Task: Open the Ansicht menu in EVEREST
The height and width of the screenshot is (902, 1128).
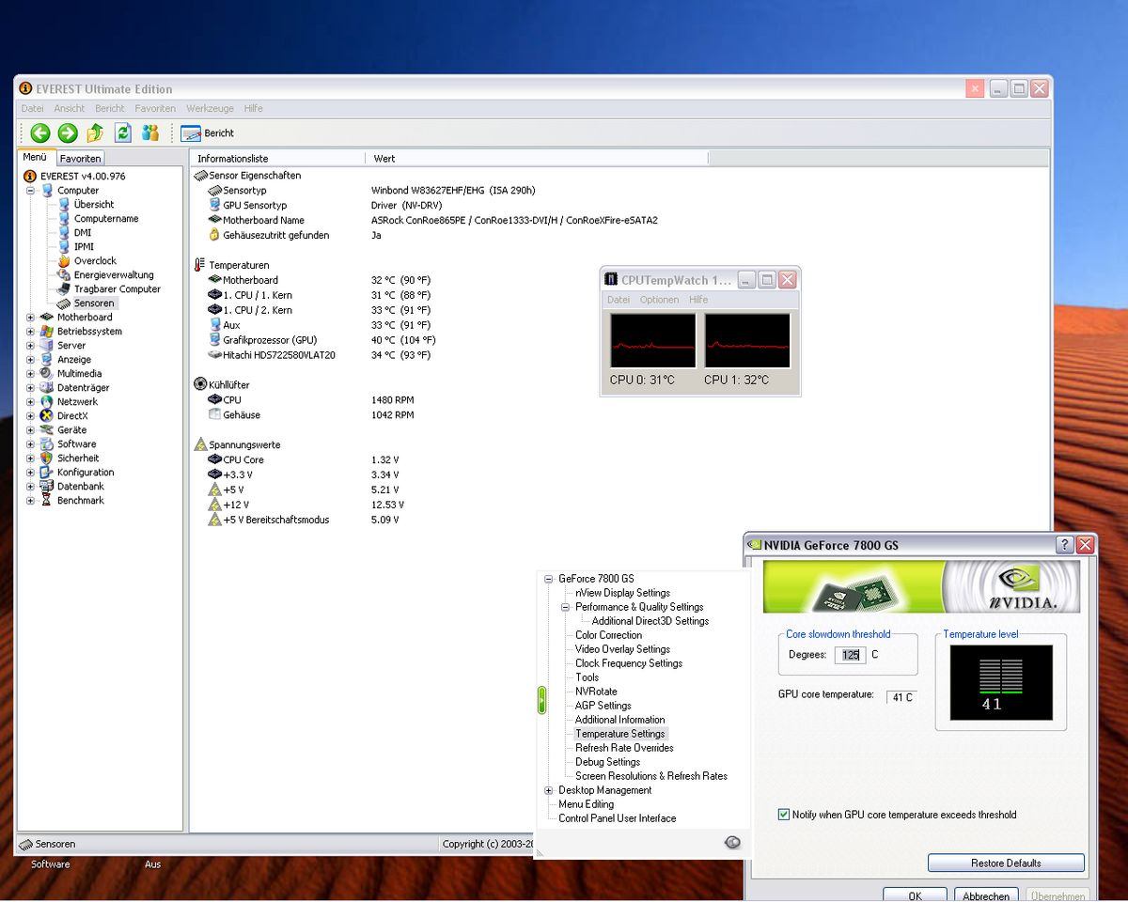Action: pyautogui.click(x=70, y=108)
